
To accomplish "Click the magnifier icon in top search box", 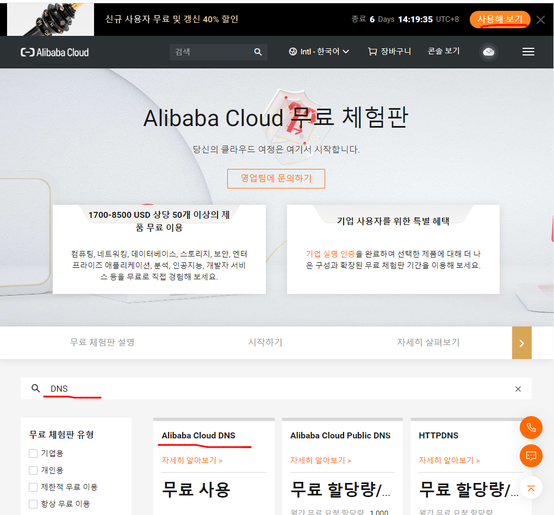I will coord(258,52).
